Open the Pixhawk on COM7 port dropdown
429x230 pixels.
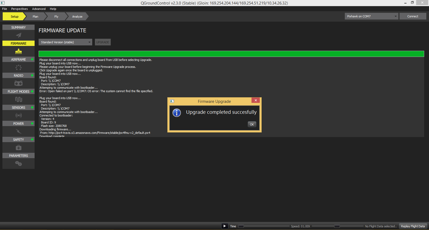click(372, 16)
